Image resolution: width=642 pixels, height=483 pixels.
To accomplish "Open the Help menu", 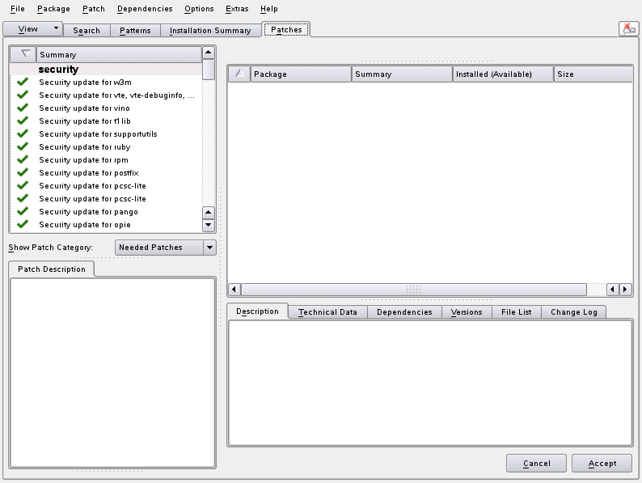I will coord(269,9).
